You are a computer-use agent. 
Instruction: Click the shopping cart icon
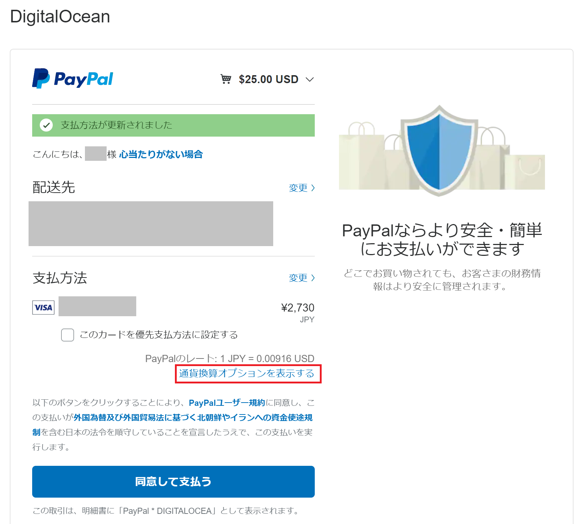(226, 79)
